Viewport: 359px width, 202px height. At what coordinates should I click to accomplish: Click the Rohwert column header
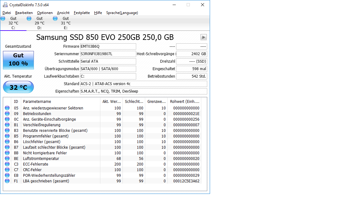pos(184,101)
